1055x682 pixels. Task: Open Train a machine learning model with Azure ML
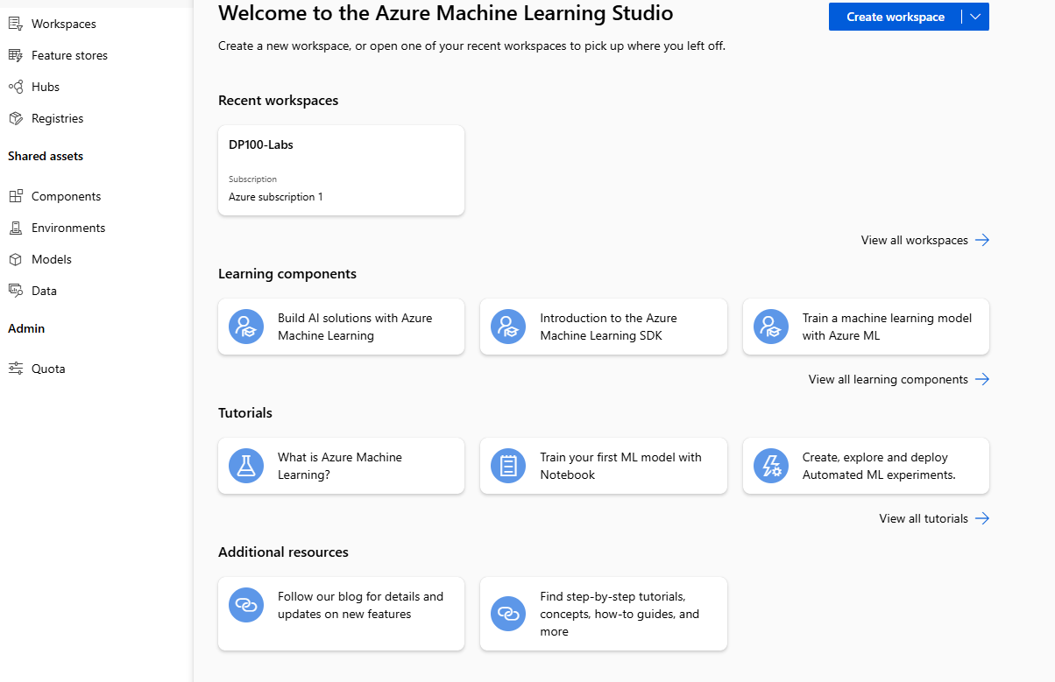tap(866, 327)
